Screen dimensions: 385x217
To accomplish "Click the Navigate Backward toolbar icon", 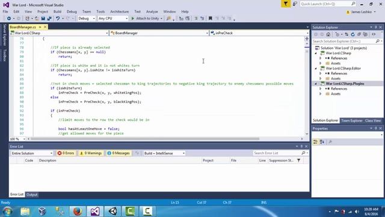I will tap(9, 19).
